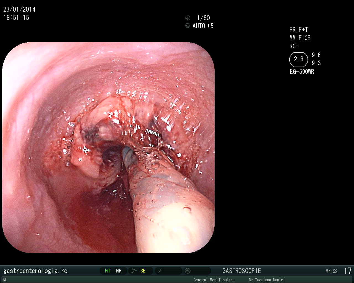Click the curve icon in the third status pill

coord(160,271)
